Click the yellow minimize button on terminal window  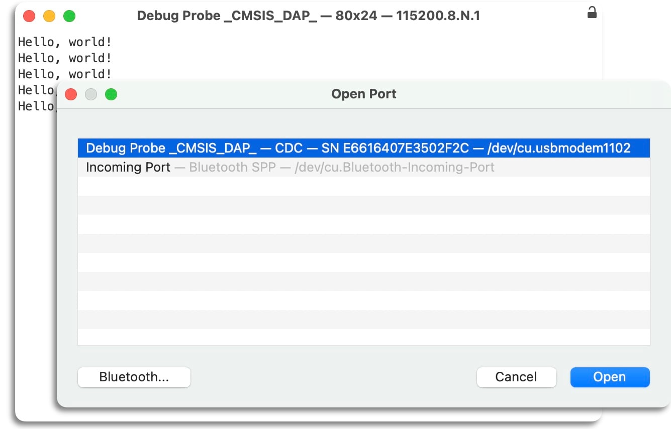point(49,16)
